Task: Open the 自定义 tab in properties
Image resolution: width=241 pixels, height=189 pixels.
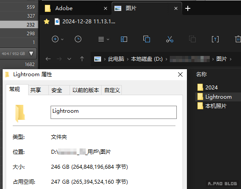Action: [x=112, y=90]
